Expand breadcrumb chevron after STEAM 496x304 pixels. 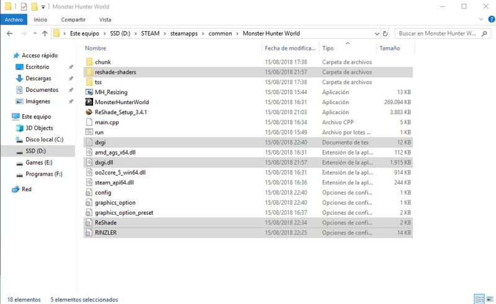(x=165, y=34)
